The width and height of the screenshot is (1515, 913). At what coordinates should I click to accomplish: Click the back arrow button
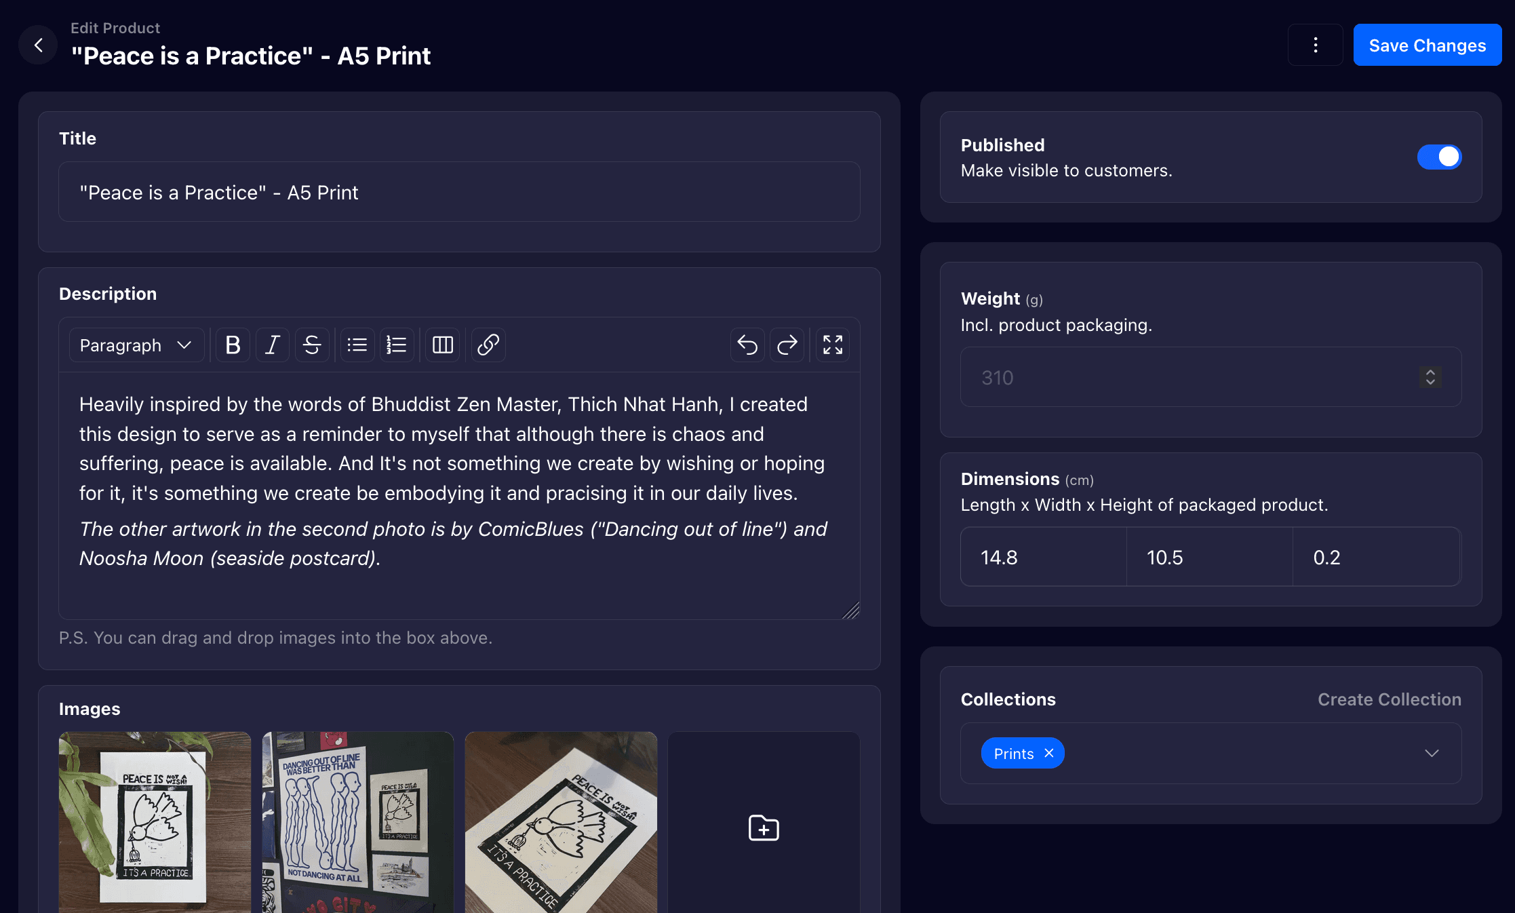tap(39, 45)
